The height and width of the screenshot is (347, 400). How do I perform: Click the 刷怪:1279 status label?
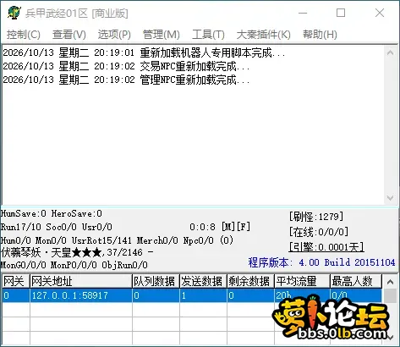point(316,217)
